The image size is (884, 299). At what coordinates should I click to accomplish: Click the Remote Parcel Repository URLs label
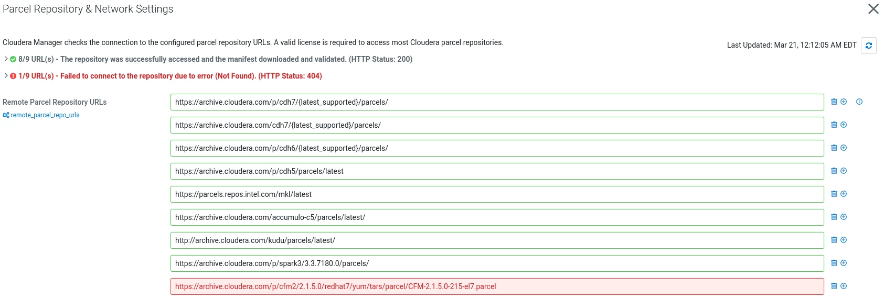coord(55,102)
